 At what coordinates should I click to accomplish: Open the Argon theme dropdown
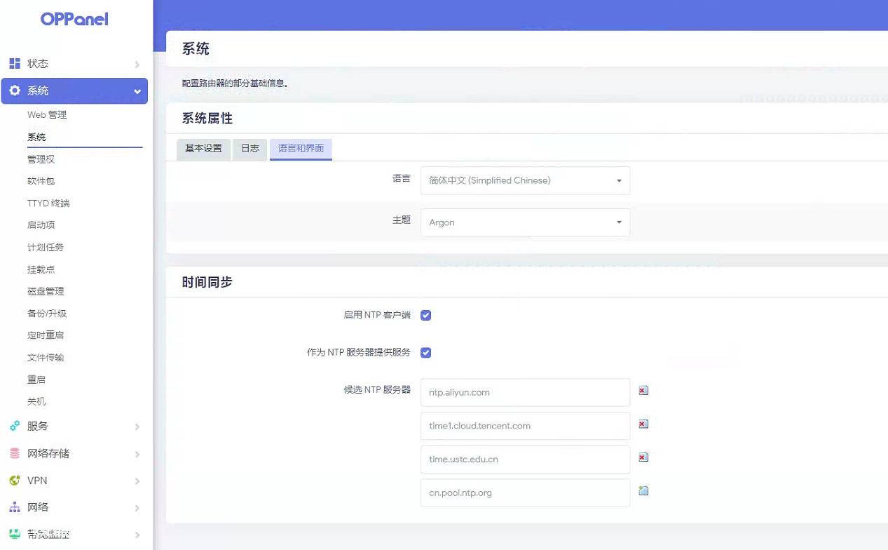(x=525, y=222)
